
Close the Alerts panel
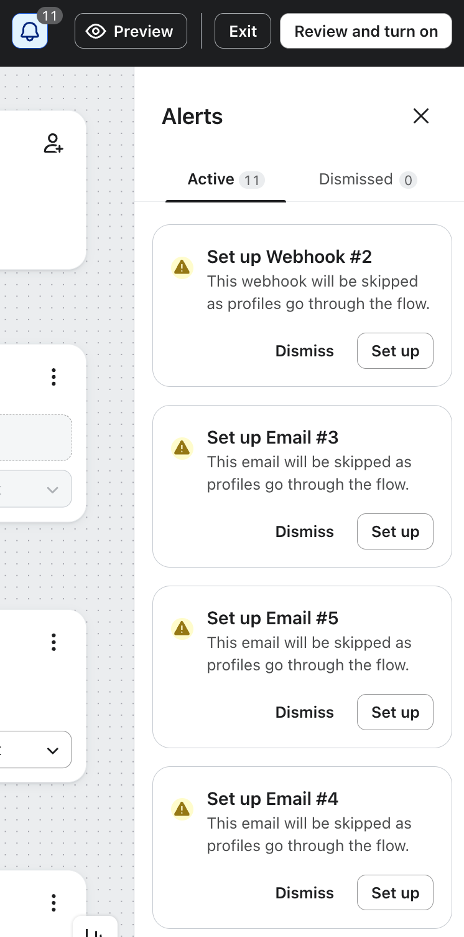click(421, 116)
